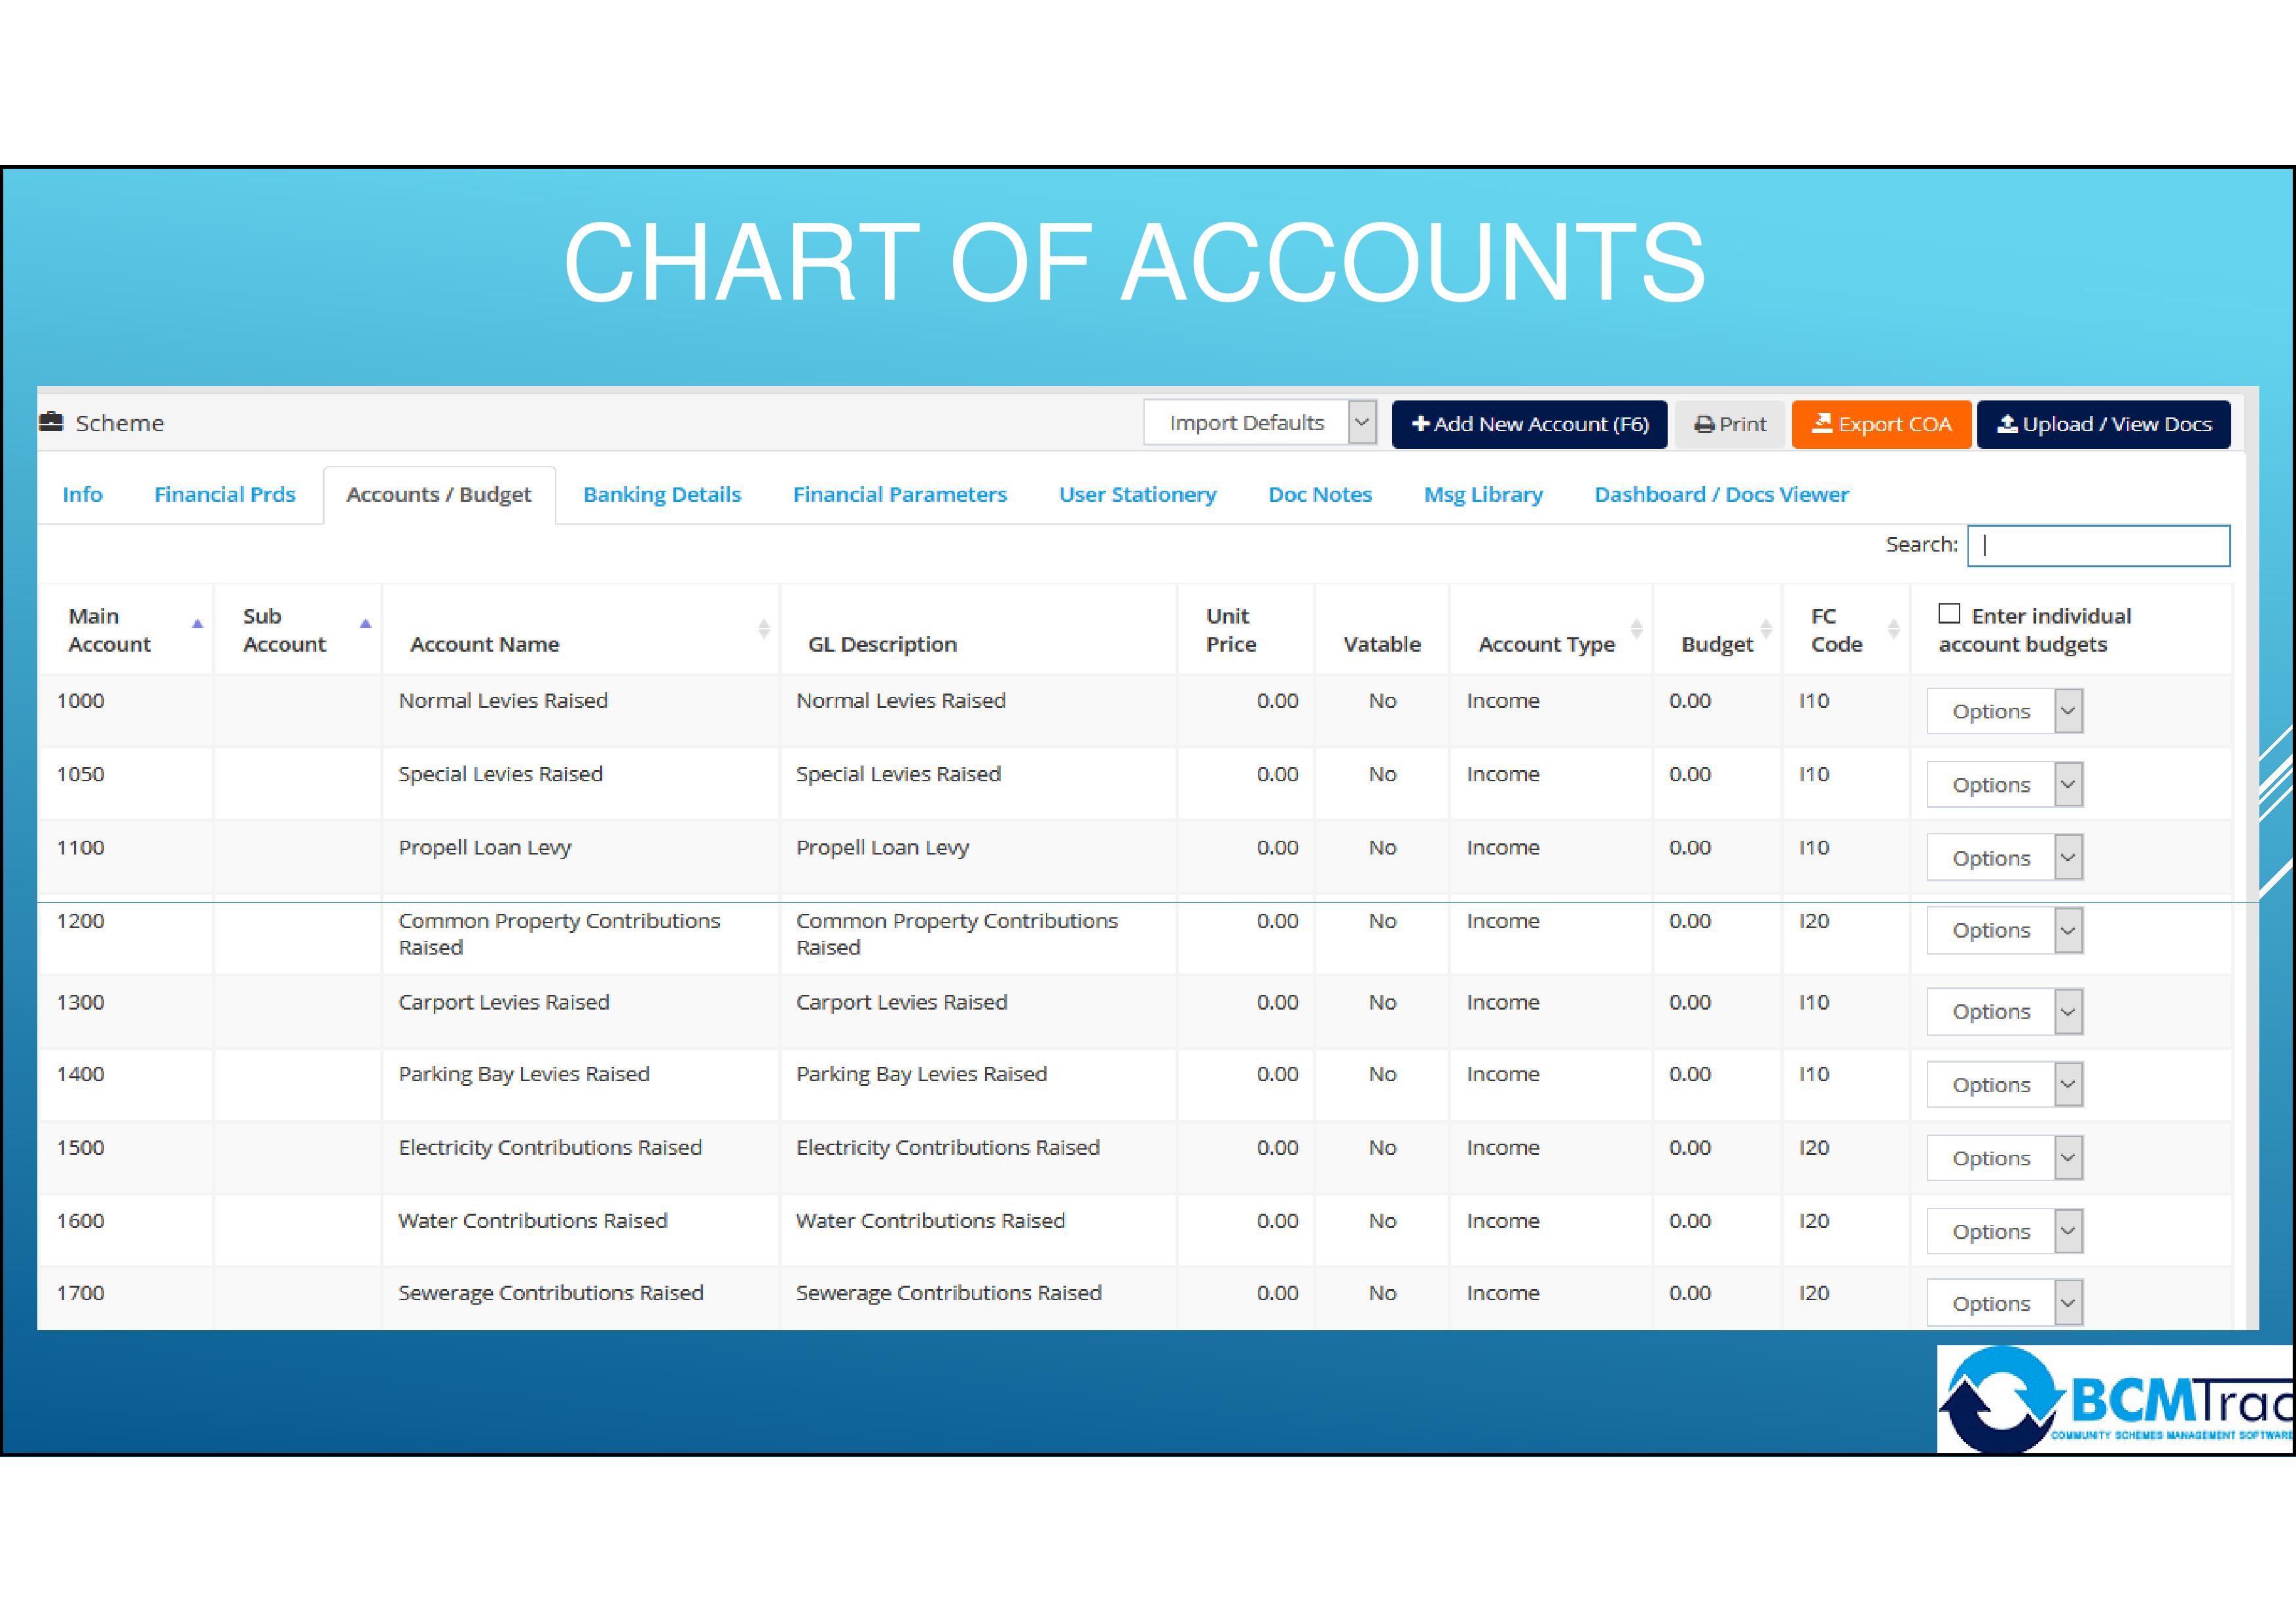Sort by Main Account column arrow

[x=197, y=624]
